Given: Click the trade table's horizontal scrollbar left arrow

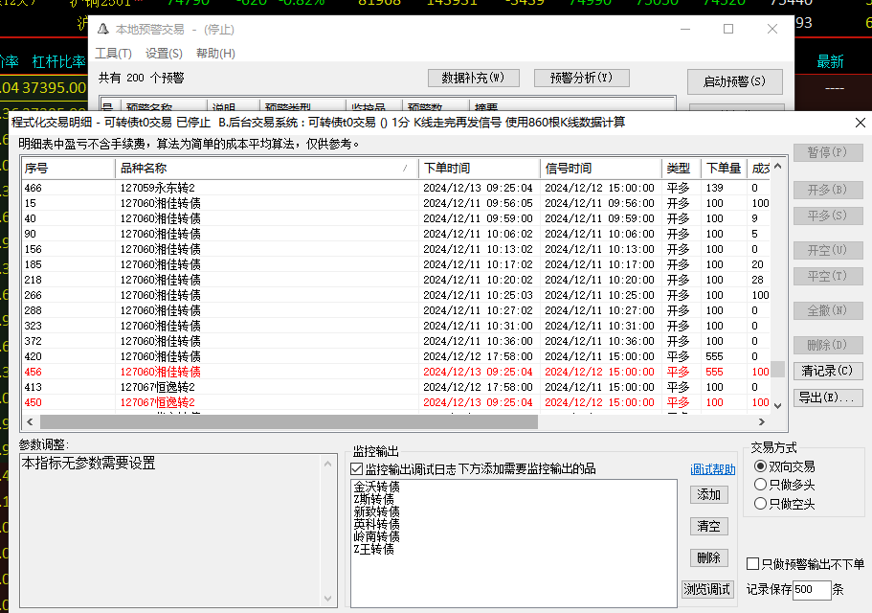Looking at the screenshot, I should click(30, 422).
